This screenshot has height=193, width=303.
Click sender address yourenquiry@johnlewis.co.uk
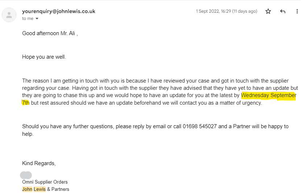[59, 11]
